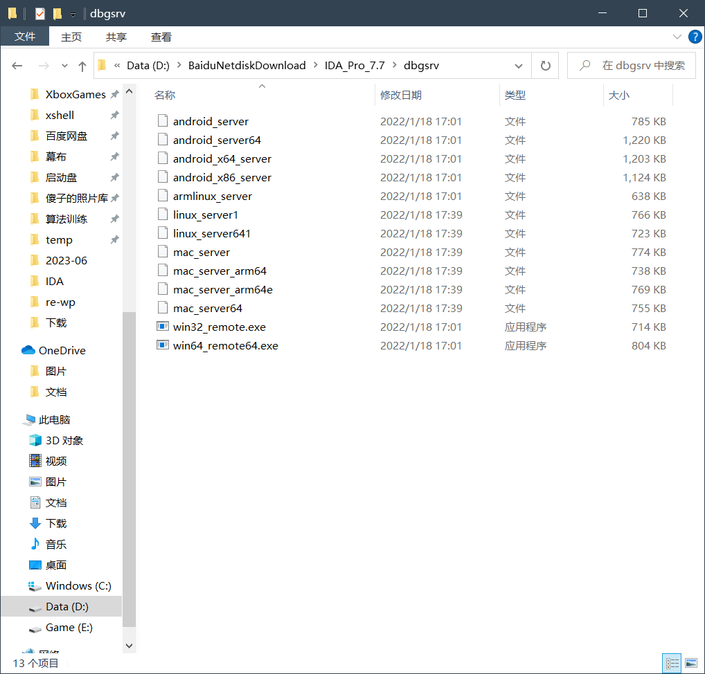Expand the address bar history dropdown
Screen dimensions: 705x674
[519, 66]
